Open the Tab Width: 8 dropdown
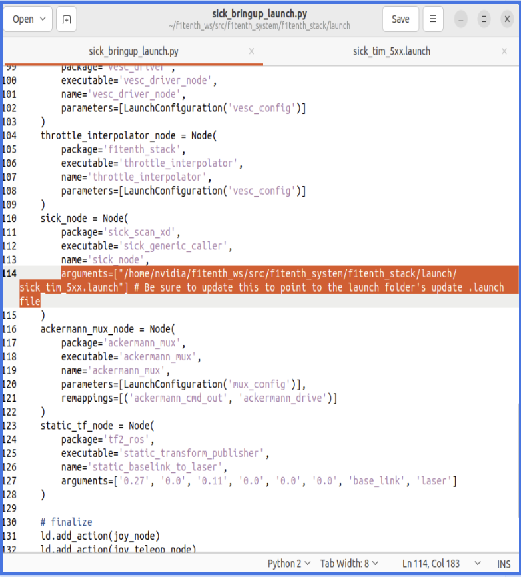The image size is (521, 577). 349,564
